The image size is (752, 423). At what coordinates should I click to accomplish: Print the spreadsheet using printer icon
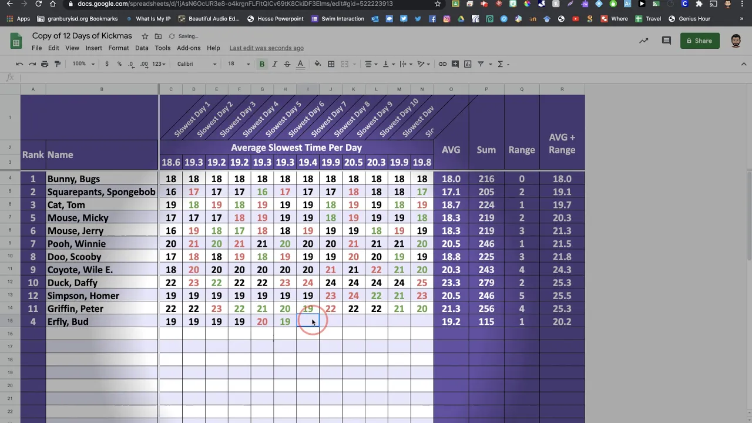pos(45,64)
